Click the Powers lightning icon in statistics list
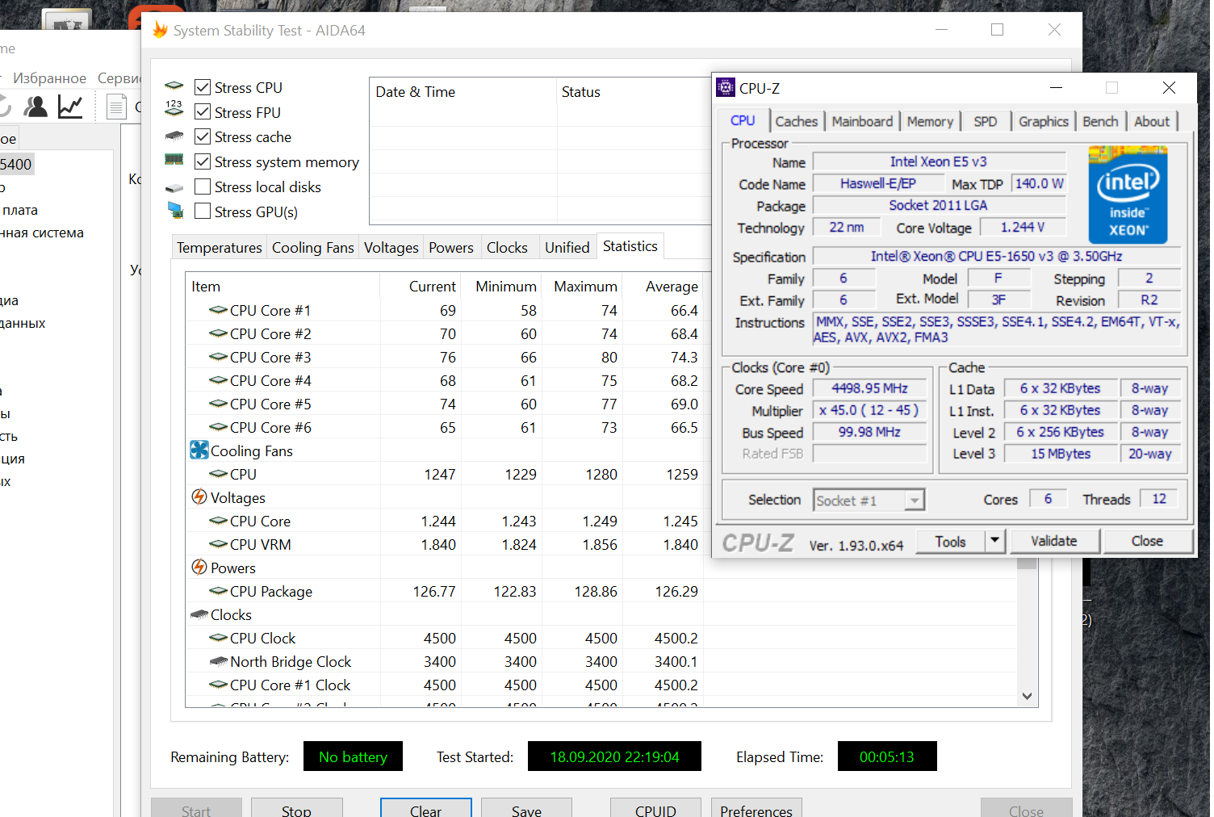This screenshot has width=1214, height=817. click(199, 567)
